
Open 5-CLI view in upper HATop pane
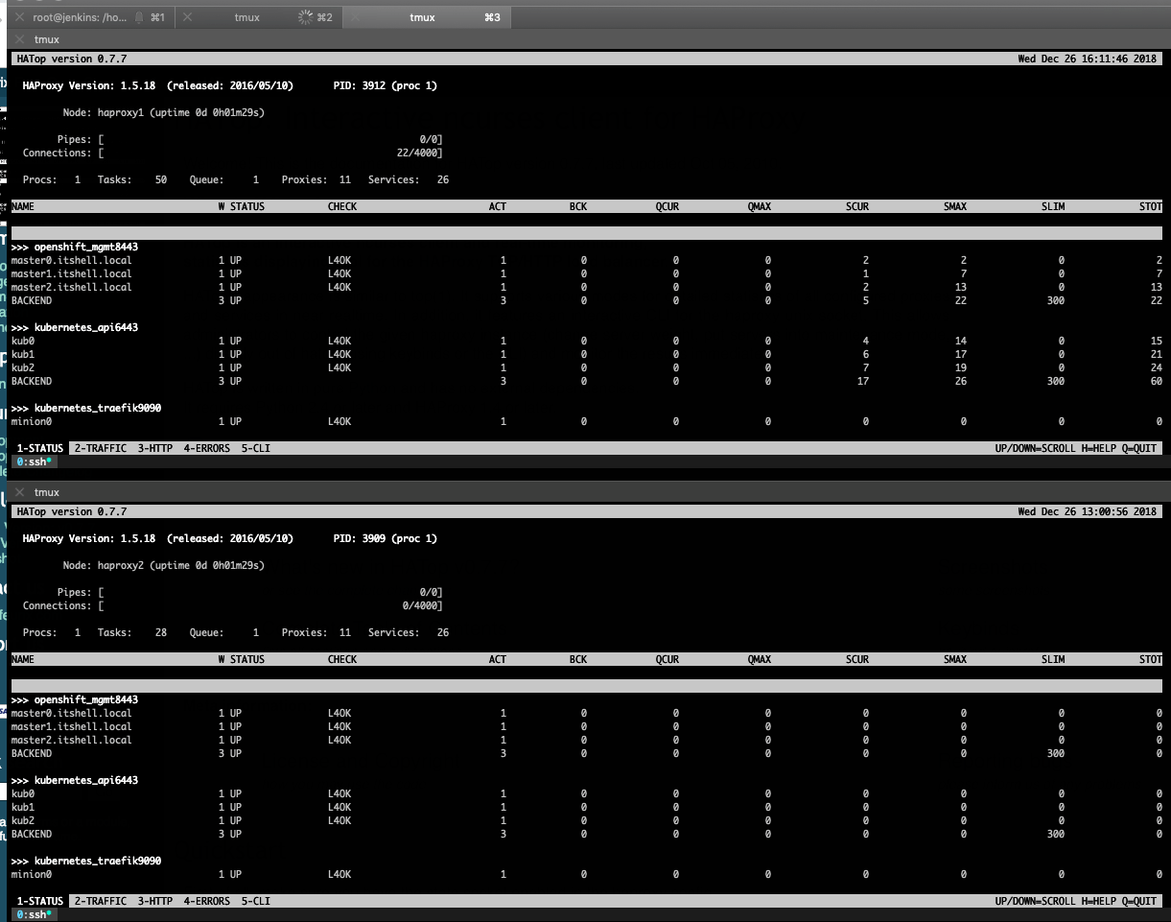click(256, 448)
